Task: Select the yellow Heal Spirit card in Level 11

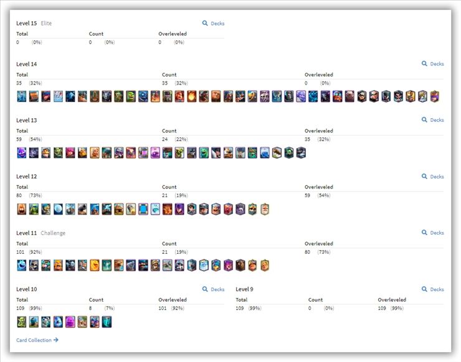Action: 94,266
